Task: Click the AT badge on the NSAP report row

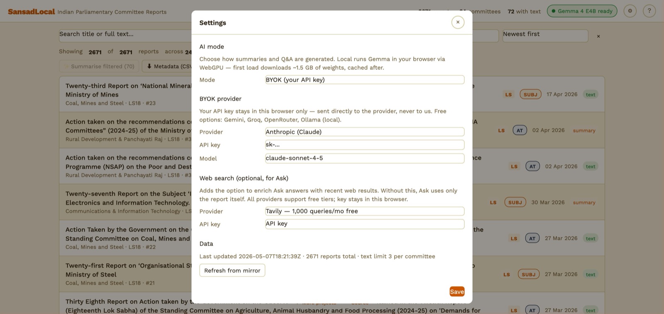Action: coord(532,166)
